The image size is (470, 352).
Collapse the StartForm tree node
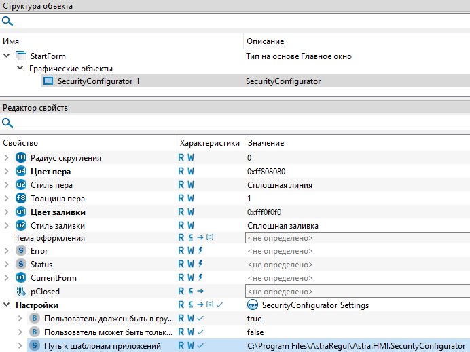(7, 56)
